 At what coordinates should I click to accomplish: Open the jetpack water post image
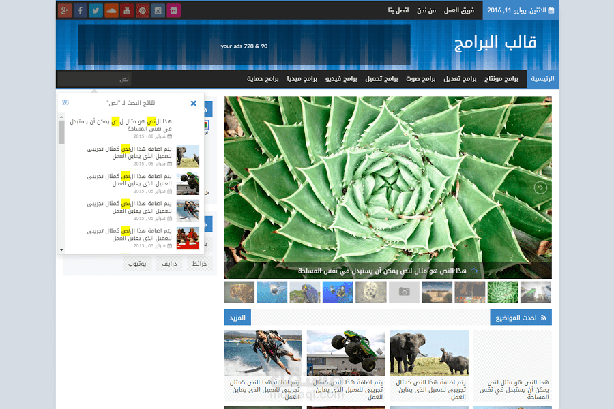(263, 352)
